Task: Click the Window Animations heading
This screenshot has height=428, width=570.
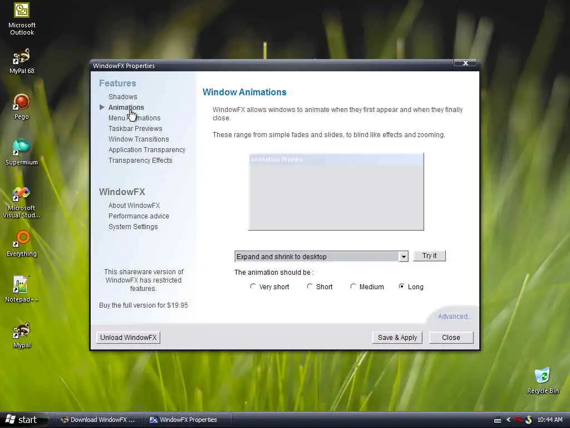Action: (x=244, y=92)
